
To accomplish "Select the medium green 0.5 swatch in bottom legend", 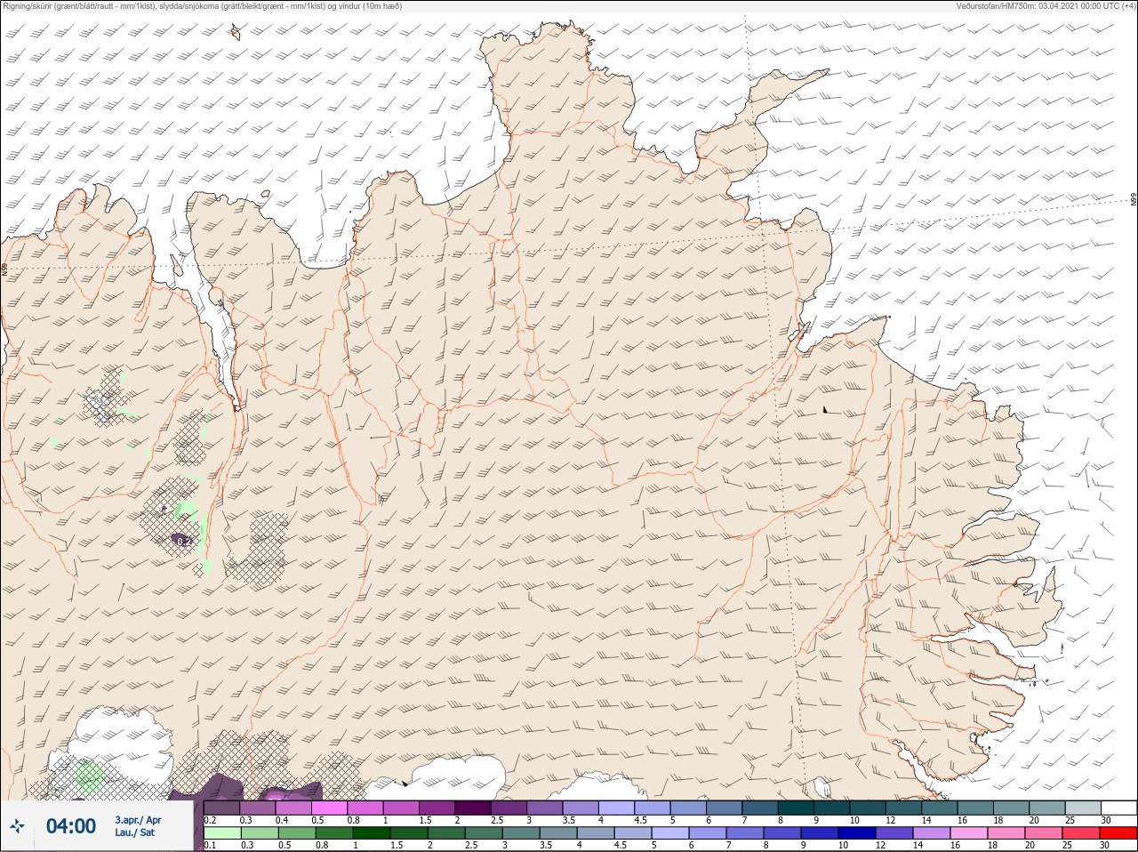I will (297, 833).
